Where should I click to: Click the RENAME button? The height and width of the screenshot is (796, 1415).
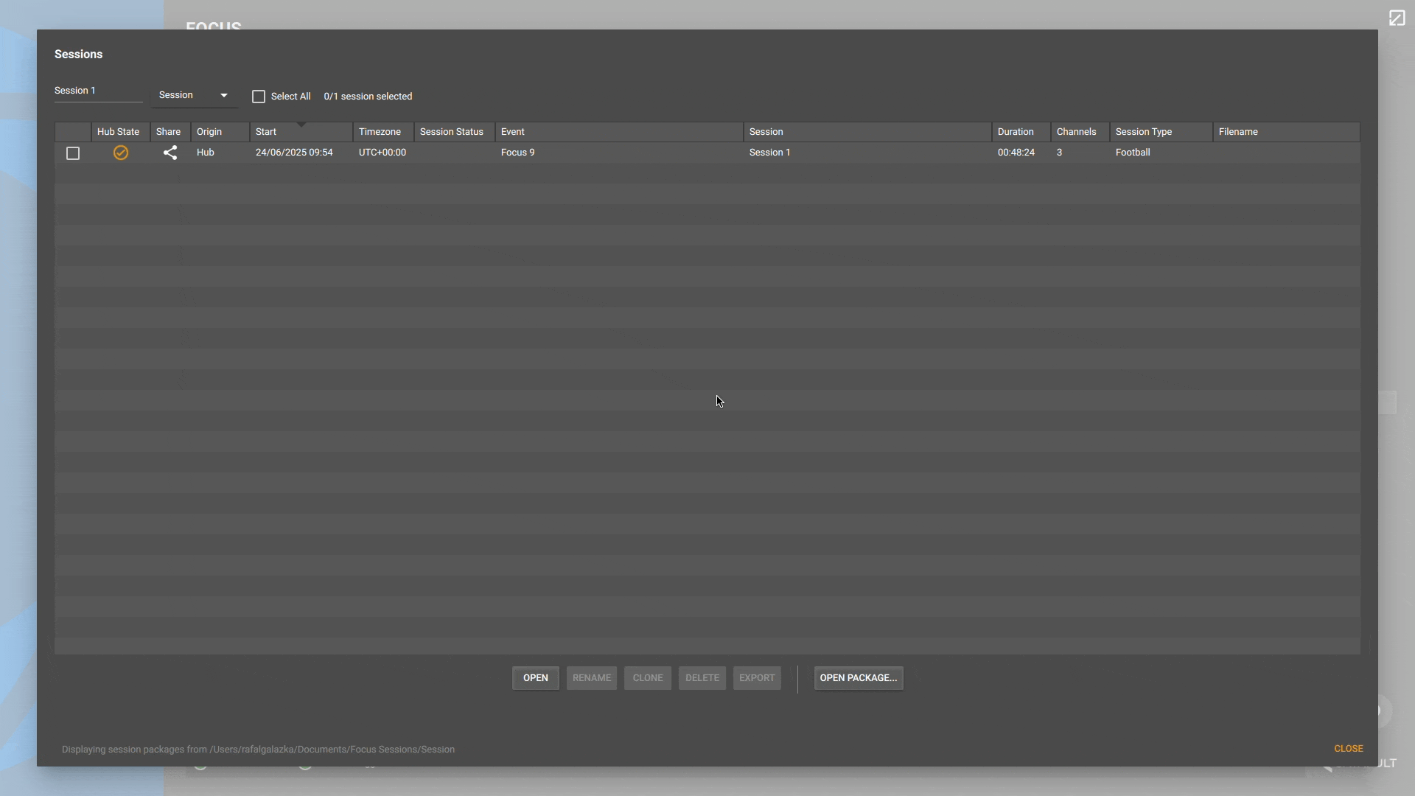pyautogui.click(x=592, y=678)
